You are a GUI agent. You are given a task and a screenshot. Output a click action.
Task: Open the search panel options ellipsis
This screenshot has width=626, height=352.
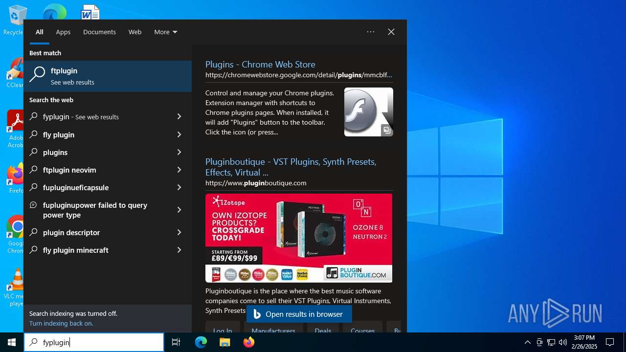(371, 32)
